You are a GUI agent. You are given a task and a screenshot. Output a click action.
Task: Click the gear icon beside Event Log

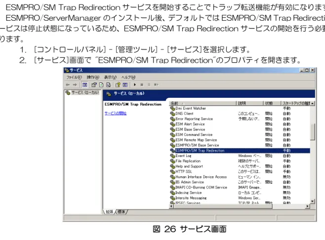(x=172, y=156)
